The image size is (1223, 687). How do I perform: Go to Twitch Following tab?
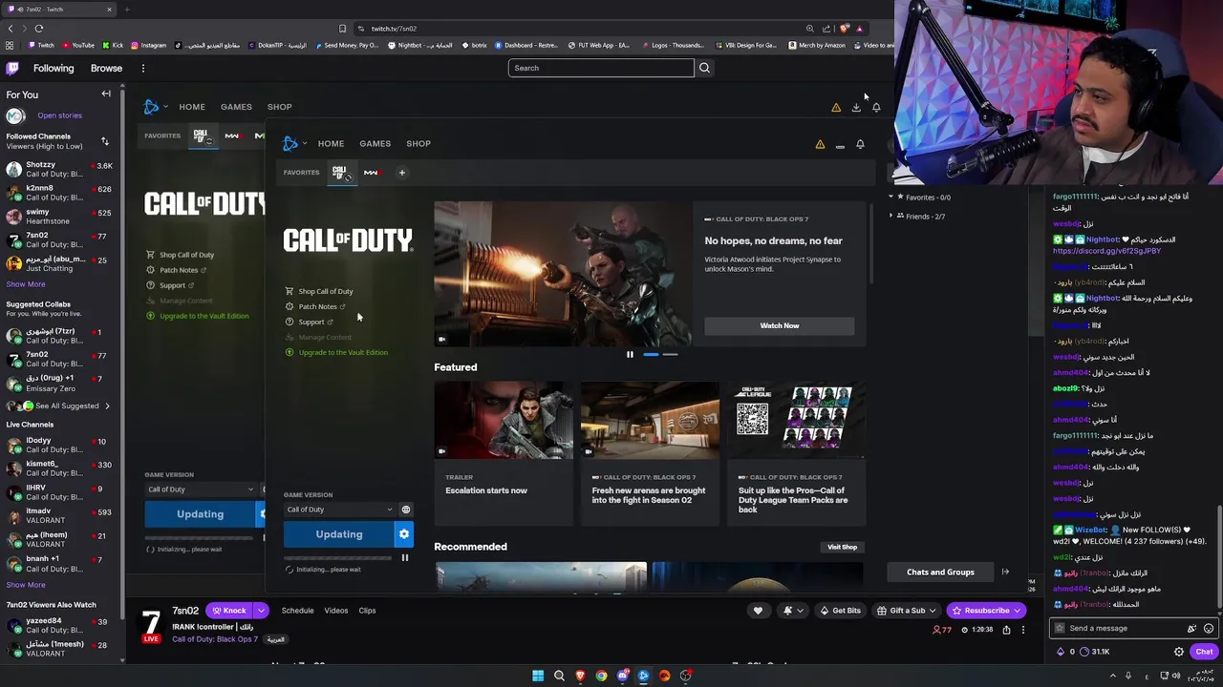coord(54,69)
